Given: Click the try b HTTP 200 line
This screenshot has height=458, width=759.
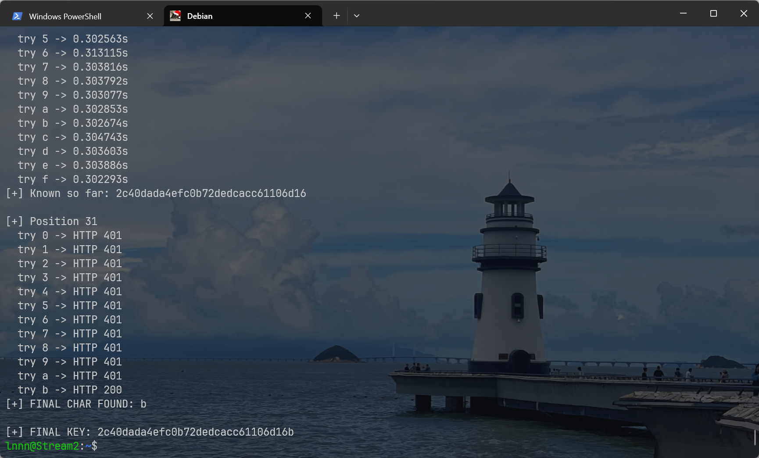Looking at the screenshot, I should 70,390.
